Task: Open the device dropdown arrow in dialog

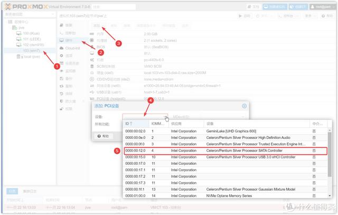Action: [165, 117]
